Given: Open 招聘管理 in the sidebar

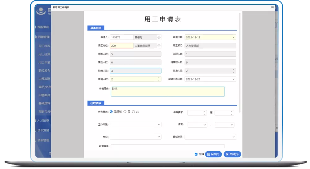Looking at the screenshot, I should pos(43,37).
